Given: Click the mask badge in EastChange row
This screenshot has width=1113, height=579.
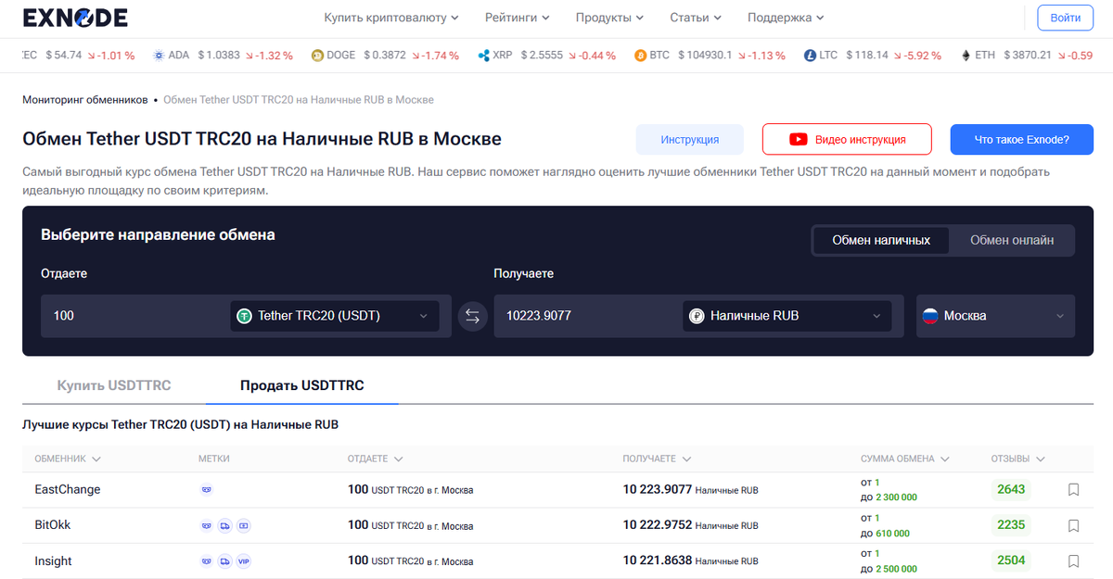Looking at the screenshot, I should click(207, 490).
